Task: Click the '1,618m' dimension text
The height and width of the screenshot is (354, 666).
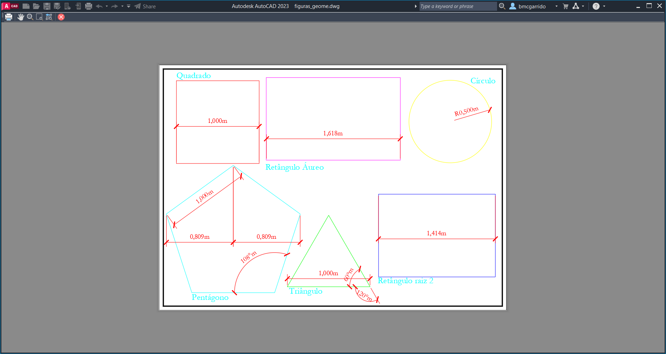Action: 333,133
